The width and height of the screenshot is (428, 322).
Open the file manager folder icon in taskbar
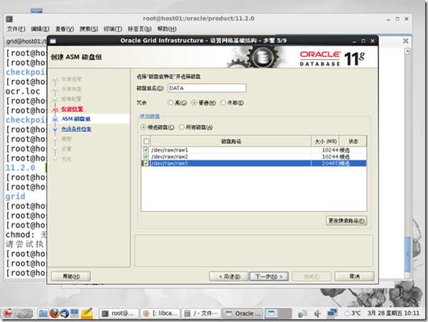click(43, 313)
